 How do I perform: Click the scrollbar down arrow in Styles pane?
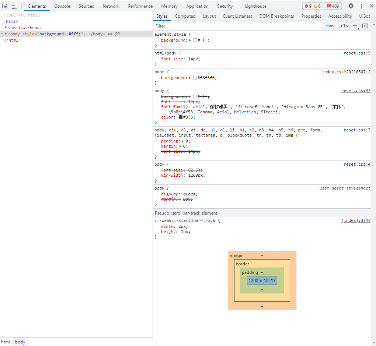click(x=374, y=343)
